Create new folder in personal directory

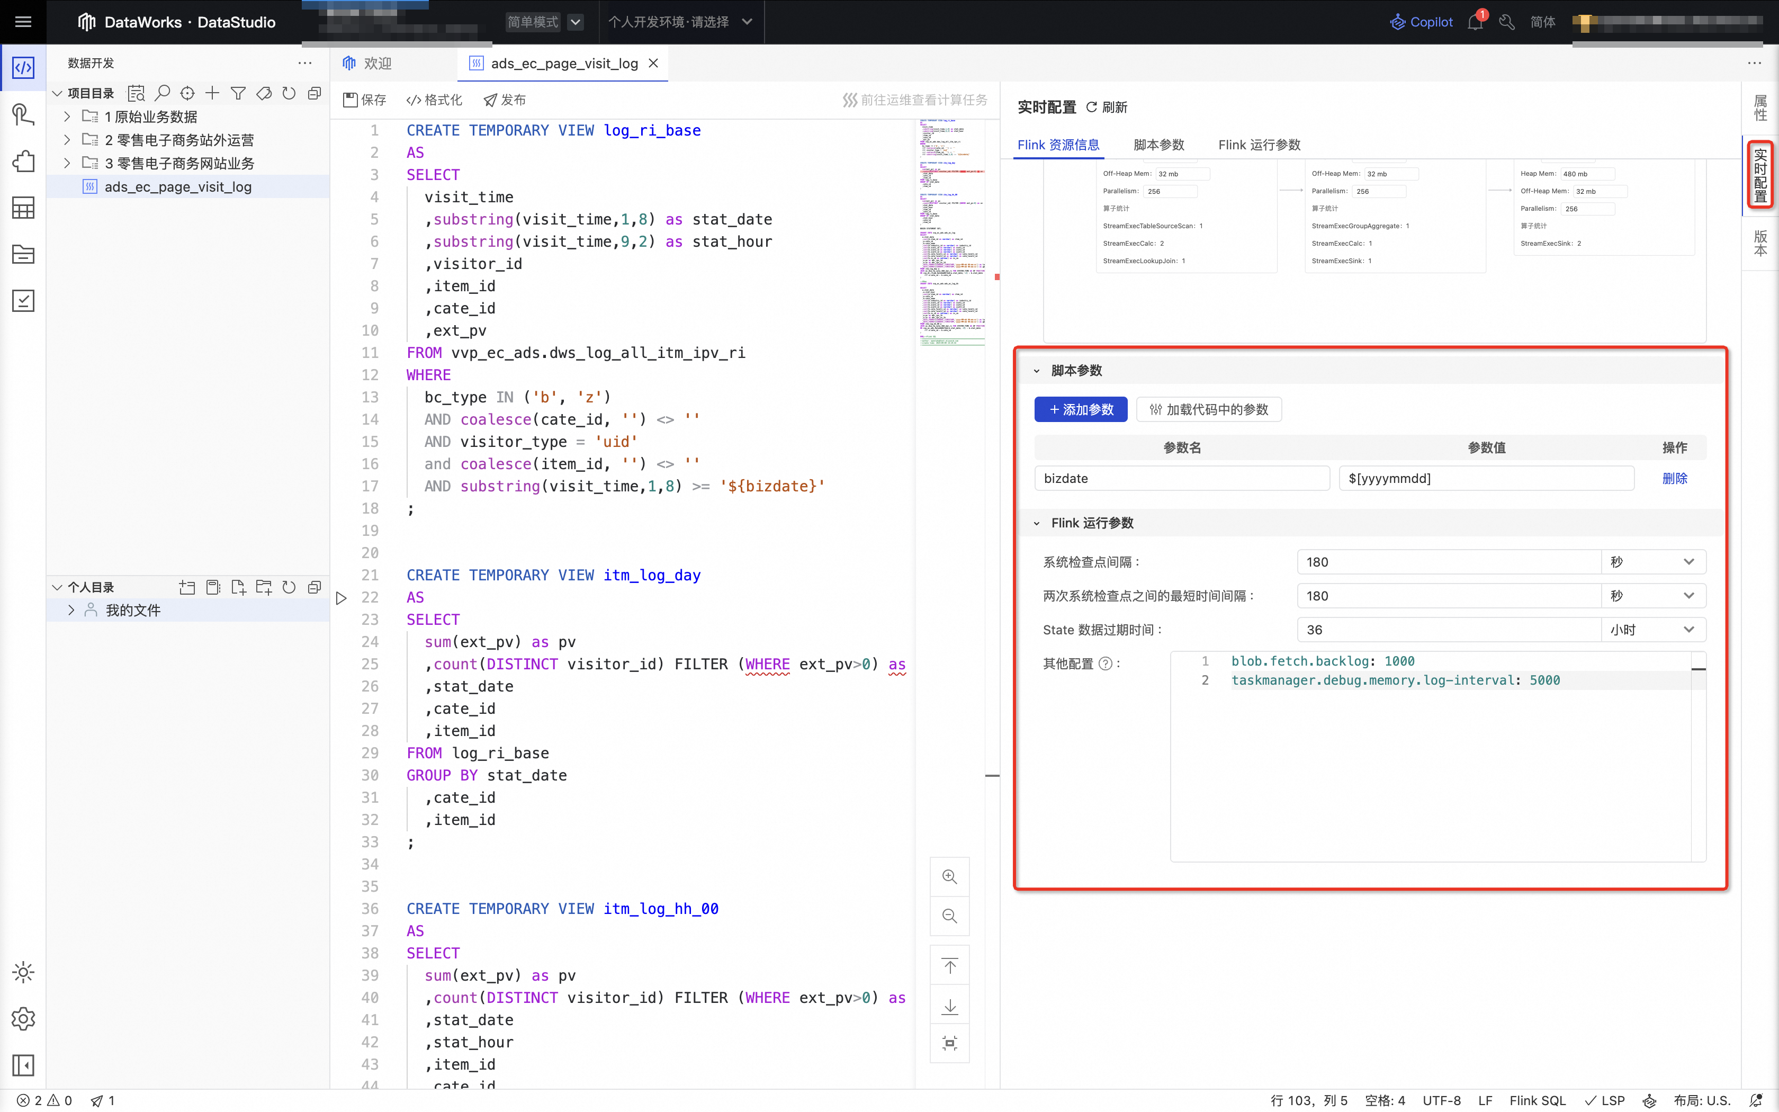point(264,587)
